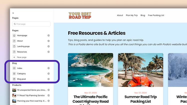Open the Homepage page icon
The image size is (187, 105).
(x=14, y=36)
